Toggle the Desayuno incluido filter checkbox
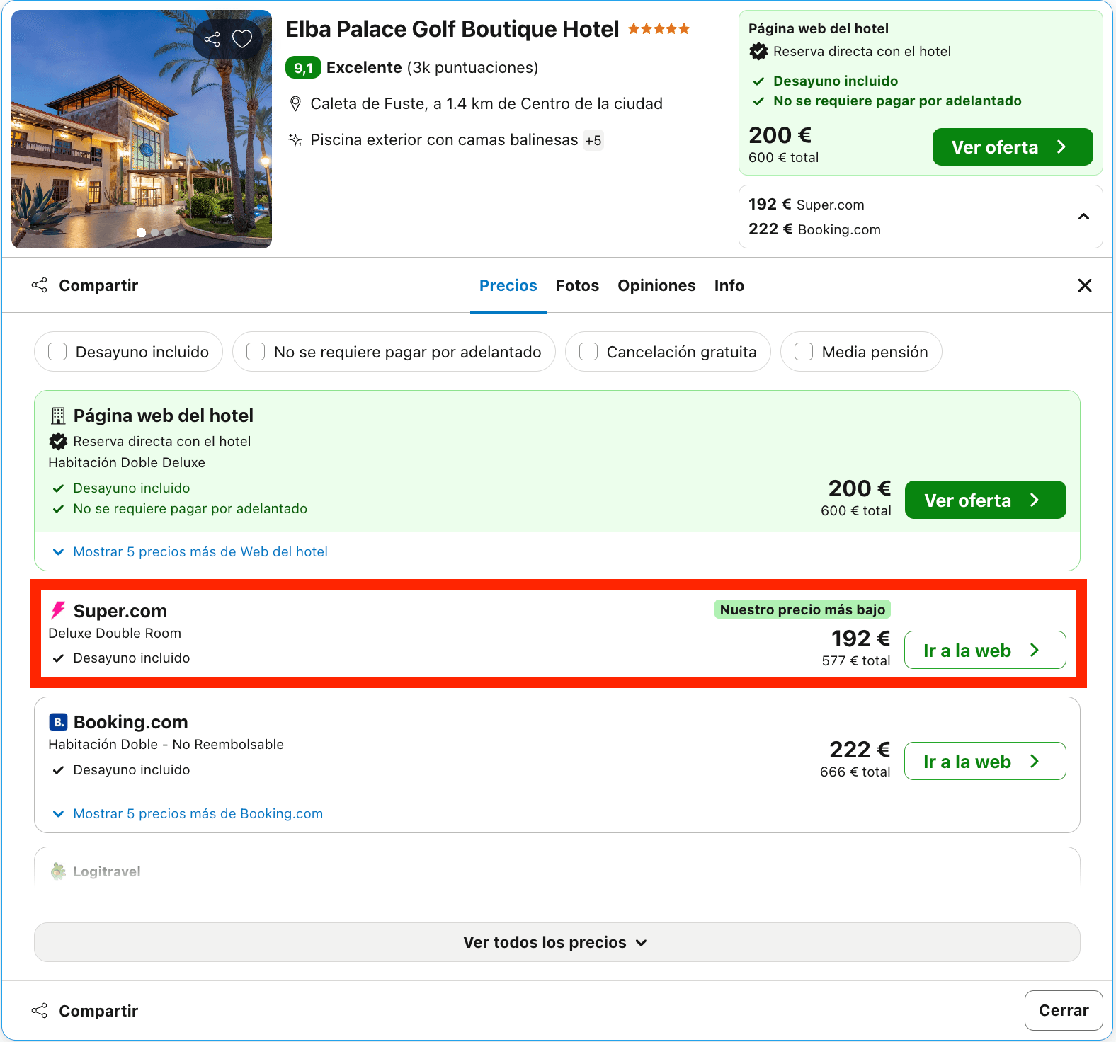 coord(57,352)
